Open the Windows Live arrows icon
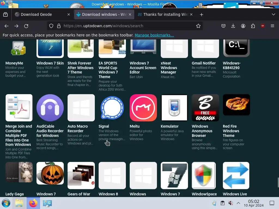279x209 pixels. (x=236, y=176)
